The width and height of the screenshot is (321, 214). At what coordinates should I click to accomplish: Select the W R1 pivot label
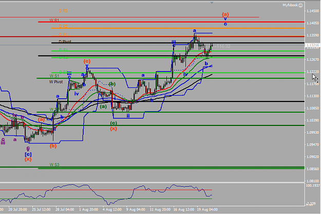[x=54, y=20]
